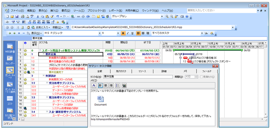The image size is (270, 129).
Task: Open the お気に入り favorites dropdown
Action: pyautogui.click(x=43, y=27)
